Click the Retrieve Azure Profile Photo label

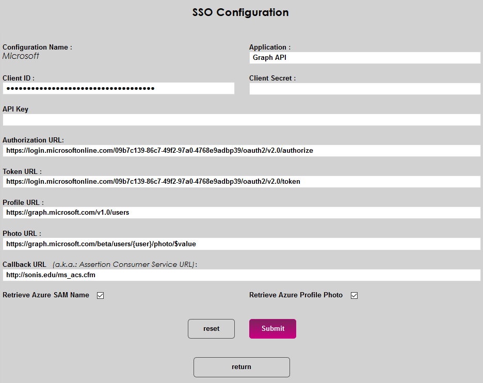[296, 295]
